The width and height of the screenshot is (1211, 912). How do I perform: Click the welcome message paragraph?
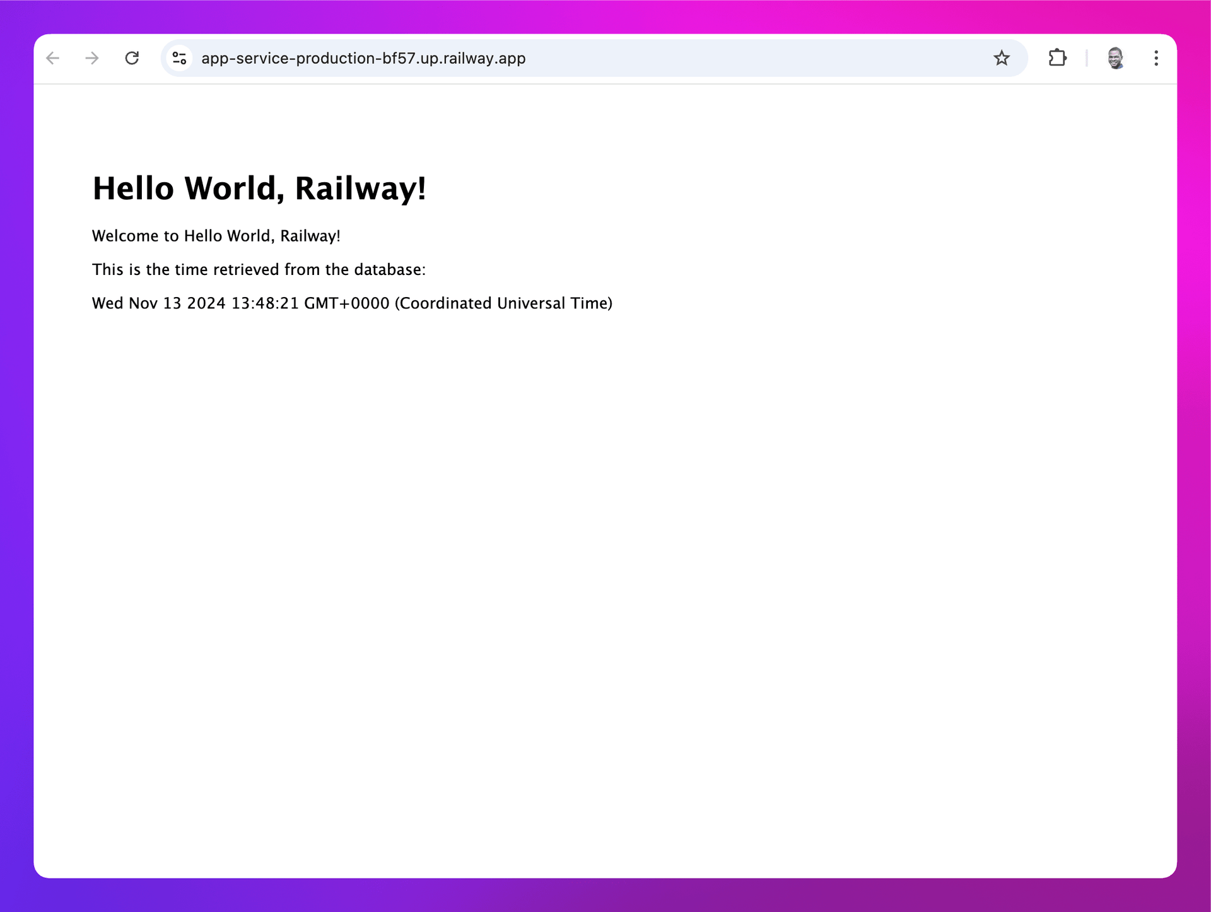(x=216, y=235)
